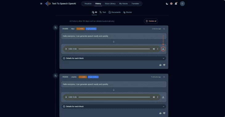Filter history by All
The image size is (225, 117).
[94, 12]
